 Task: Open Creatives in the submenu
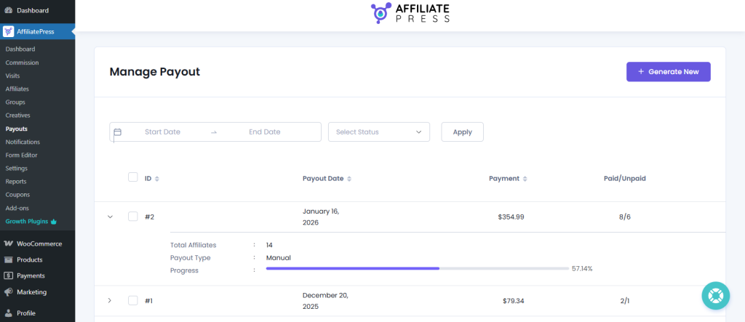[18, 116]
